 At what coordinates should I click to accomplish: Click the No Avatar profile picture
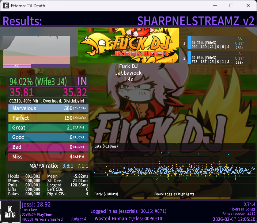[8, 211]
